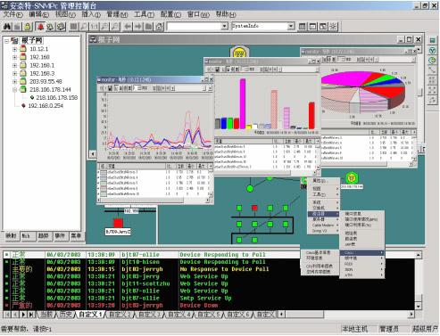The width and height of the screenshot is (440, 336).
Task: Open the 工具(T) menu in menu bar
Action: pos(144,14)
